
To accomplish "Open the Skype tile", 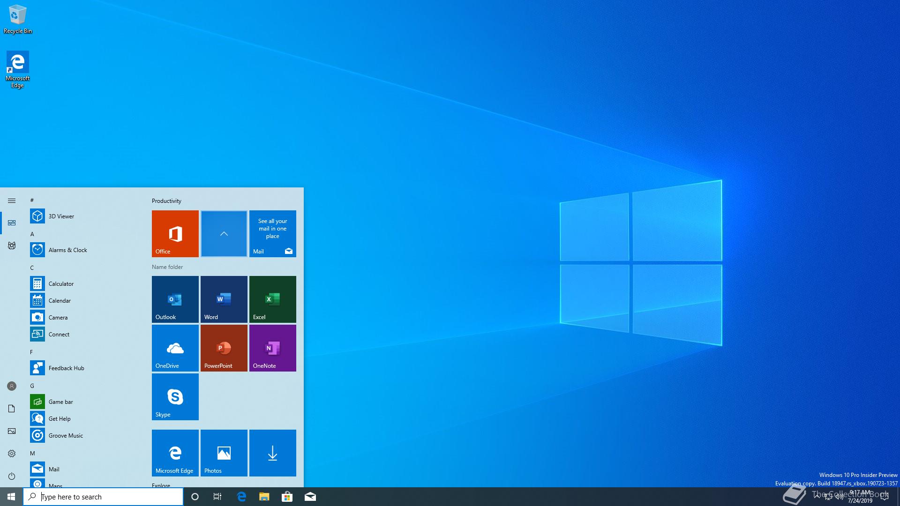I will [x=175, y=397].
